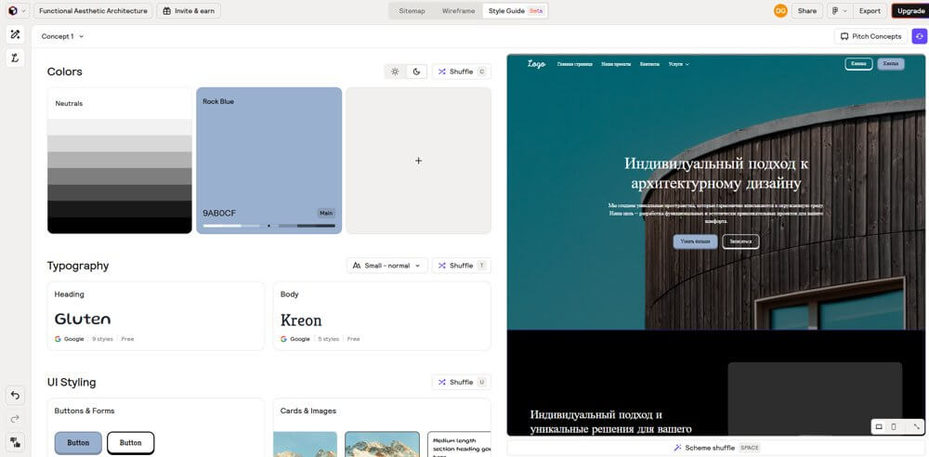Switch preview to mobile view icon
The height and width of the screenshot is (457, 929).
click(x=894, y=426)
